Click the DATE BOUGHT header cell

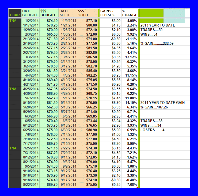[30, 13]
